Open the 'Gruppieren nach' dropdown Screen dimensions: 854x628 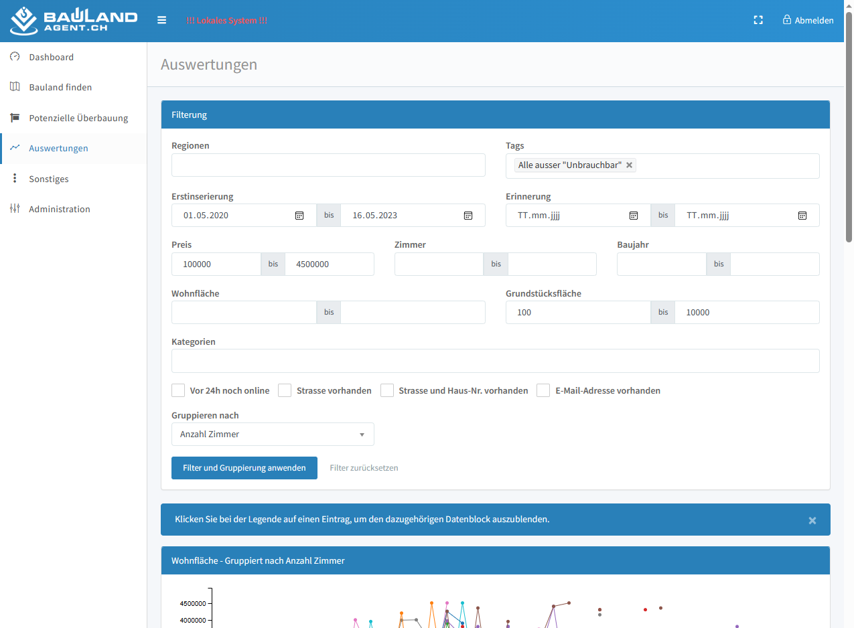click(273, 435)
